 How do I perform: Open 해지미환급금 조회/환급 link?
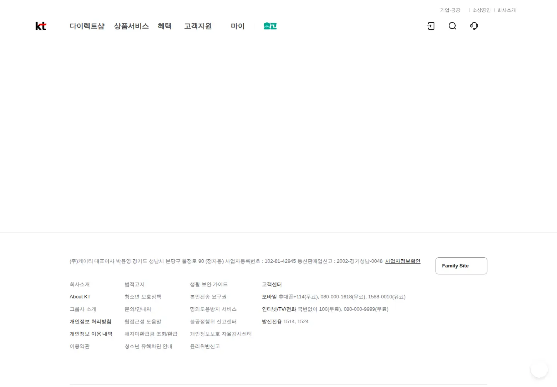coord(151,334)
